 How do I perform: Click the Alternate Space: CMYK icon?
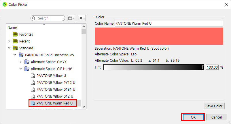point(27,62)
